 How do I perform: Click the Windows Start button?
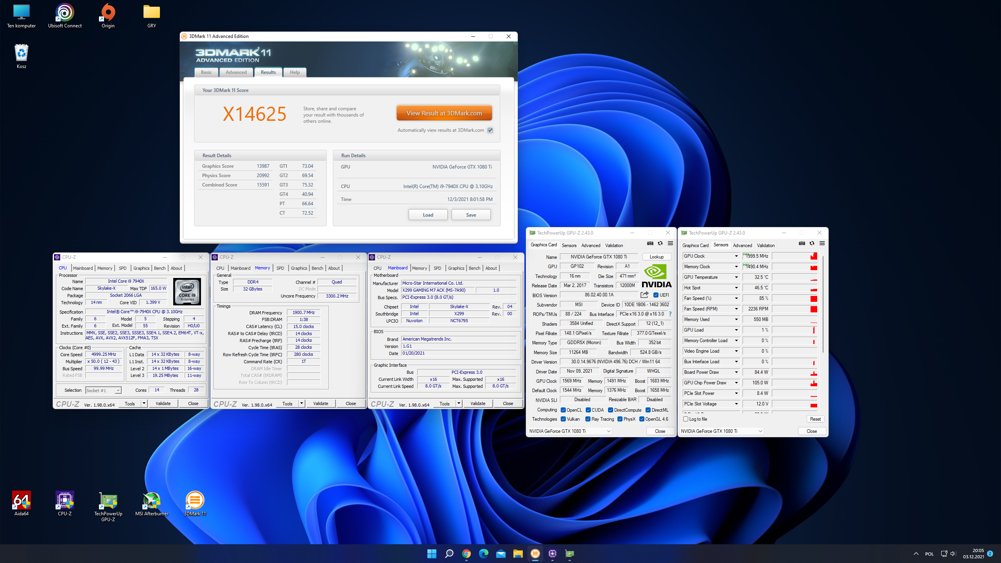click(432, 554)
